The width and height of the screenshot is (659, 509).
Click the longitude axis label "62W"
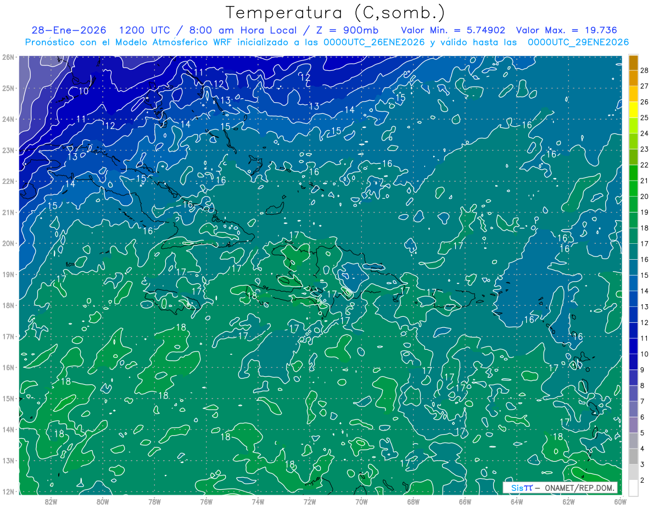pos(568,501)
